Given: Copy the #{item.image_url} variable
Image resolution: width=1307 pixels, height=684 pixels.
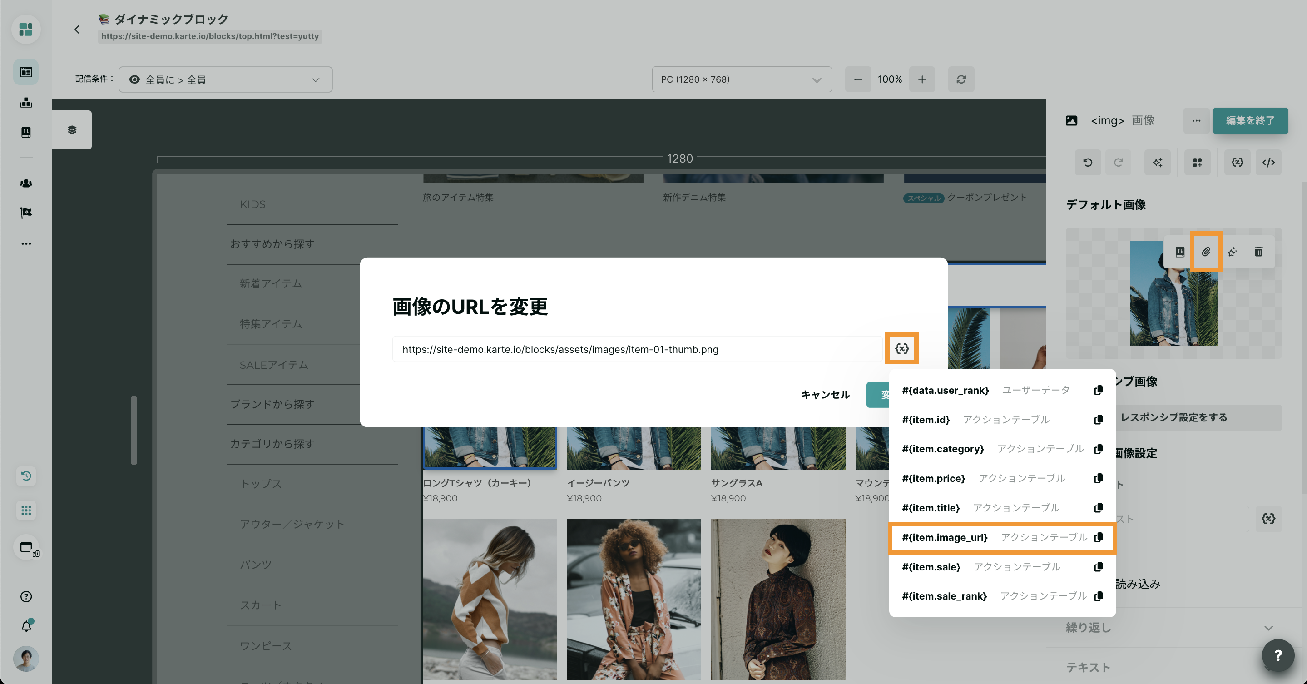Looking at the screenshot, I should click(x=1099, y=537).
